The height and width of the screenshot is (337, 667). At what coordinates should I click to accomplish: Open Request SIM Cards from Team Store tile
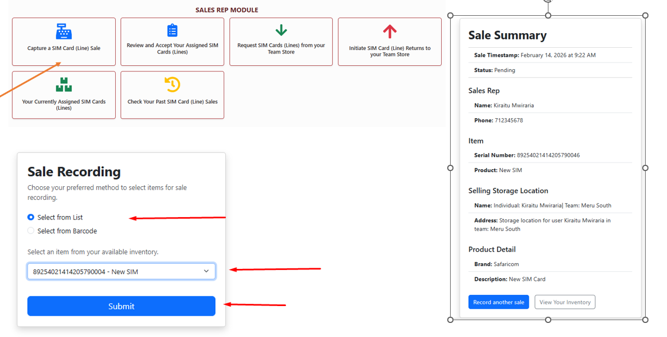point(280,42)
